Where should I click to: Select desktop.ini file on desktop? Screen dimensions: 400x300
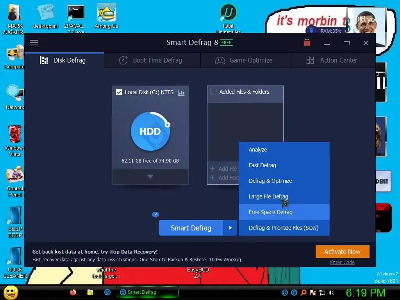pos(46,16)
